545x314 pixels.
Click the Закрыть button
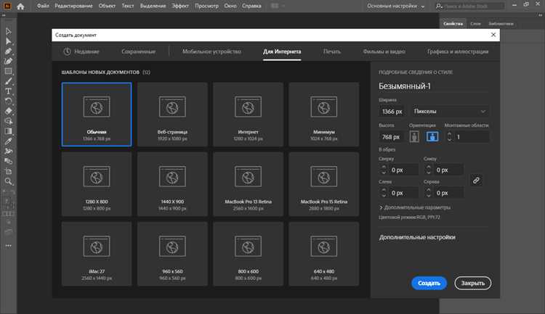[473, 283]
